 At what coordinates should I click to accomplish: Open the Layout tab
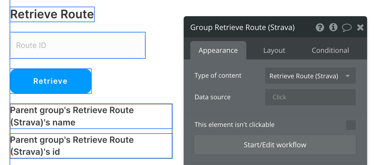click(274, 50)
